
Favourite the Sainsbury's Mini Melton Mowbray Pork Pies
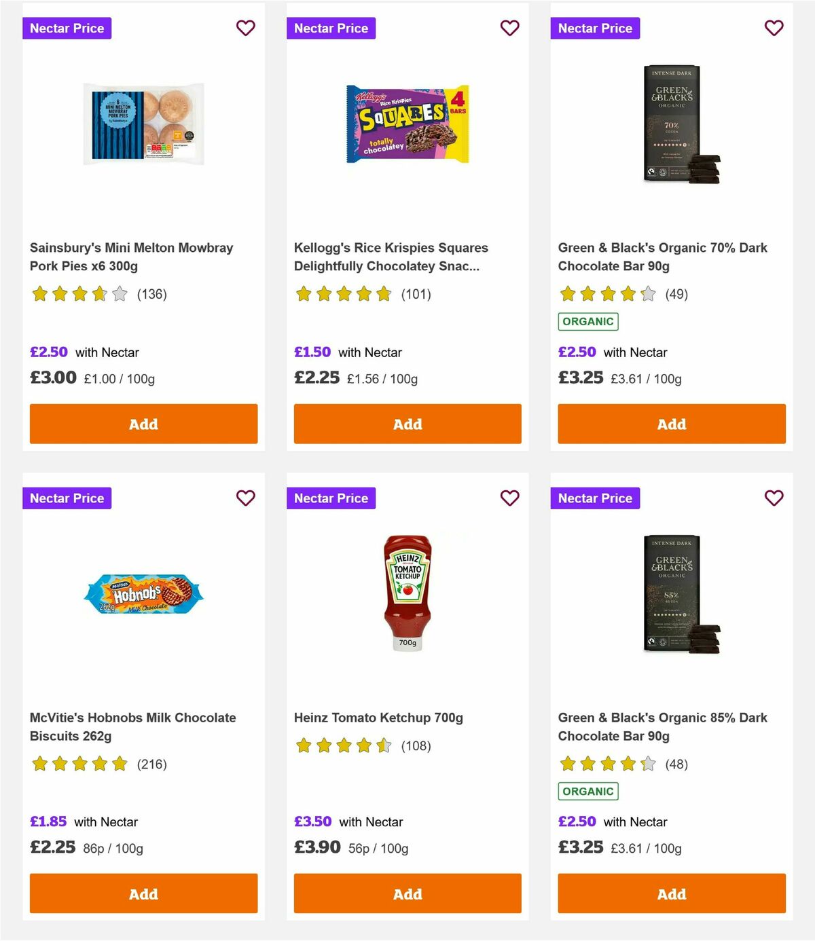[245, 28]
